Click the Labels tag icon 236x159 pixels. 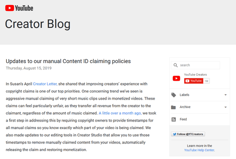tap(174, 95)
